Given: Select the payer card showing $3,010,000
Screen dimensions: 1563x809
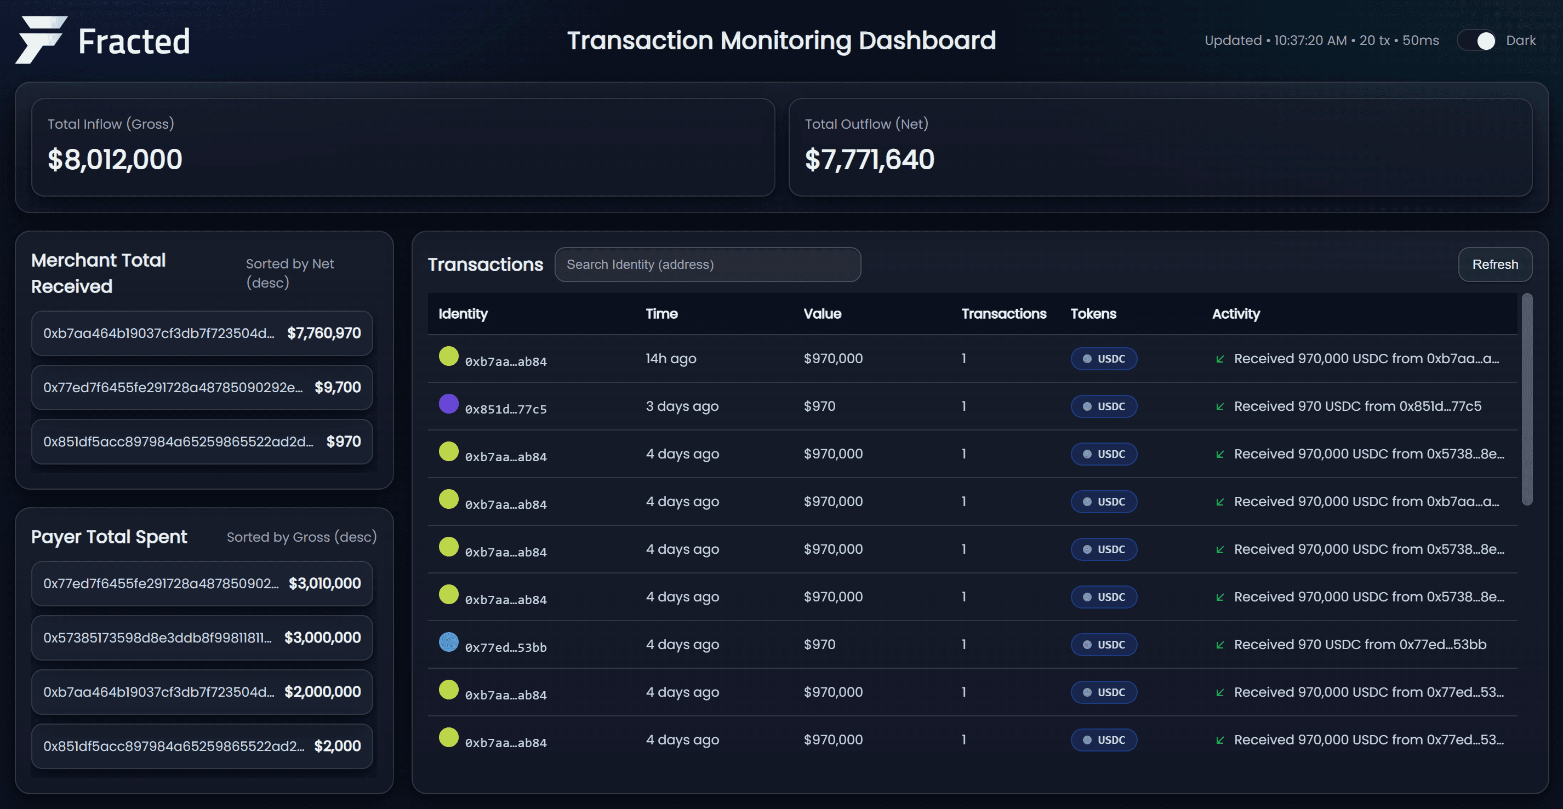Looking at the screenshot, I should pyautogui.click(x=202, y=583).
